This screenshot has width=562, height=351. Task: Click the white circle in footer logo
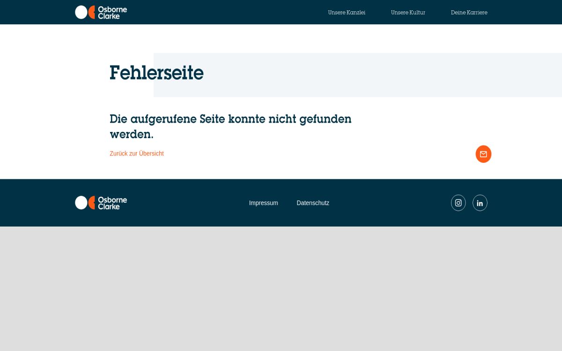(81, 203)
